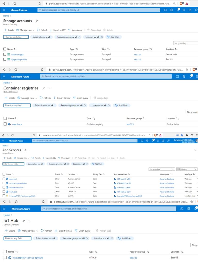The height and width of the screenshot is (264, 198).
Task: Open datafromfpga storage account link
Action: [x=17, y=55]
